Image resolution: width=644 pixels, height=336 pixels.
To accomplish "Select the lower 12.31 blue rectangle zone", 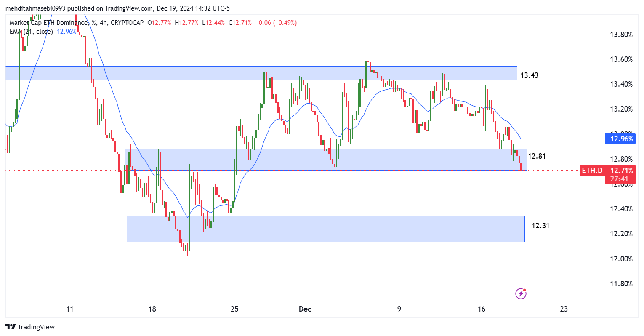I will pyautogui.click(x=326, y=229).
